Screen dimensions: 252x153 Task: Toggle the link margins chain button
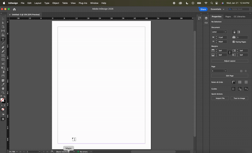[x=230, y=53]
